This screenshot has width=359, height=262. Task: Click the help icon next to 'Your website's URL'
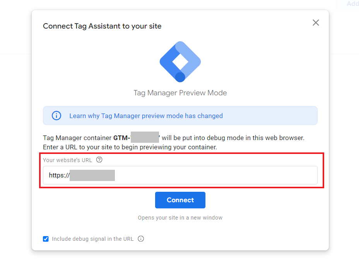(x=99, y=160)
